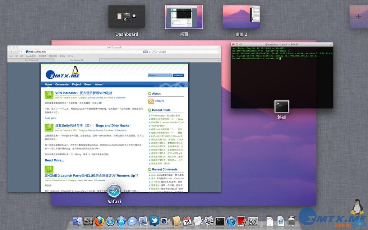Open the 细数Unity的好与坏 Bugs and Dirty Hacks post

coord(93,125)
